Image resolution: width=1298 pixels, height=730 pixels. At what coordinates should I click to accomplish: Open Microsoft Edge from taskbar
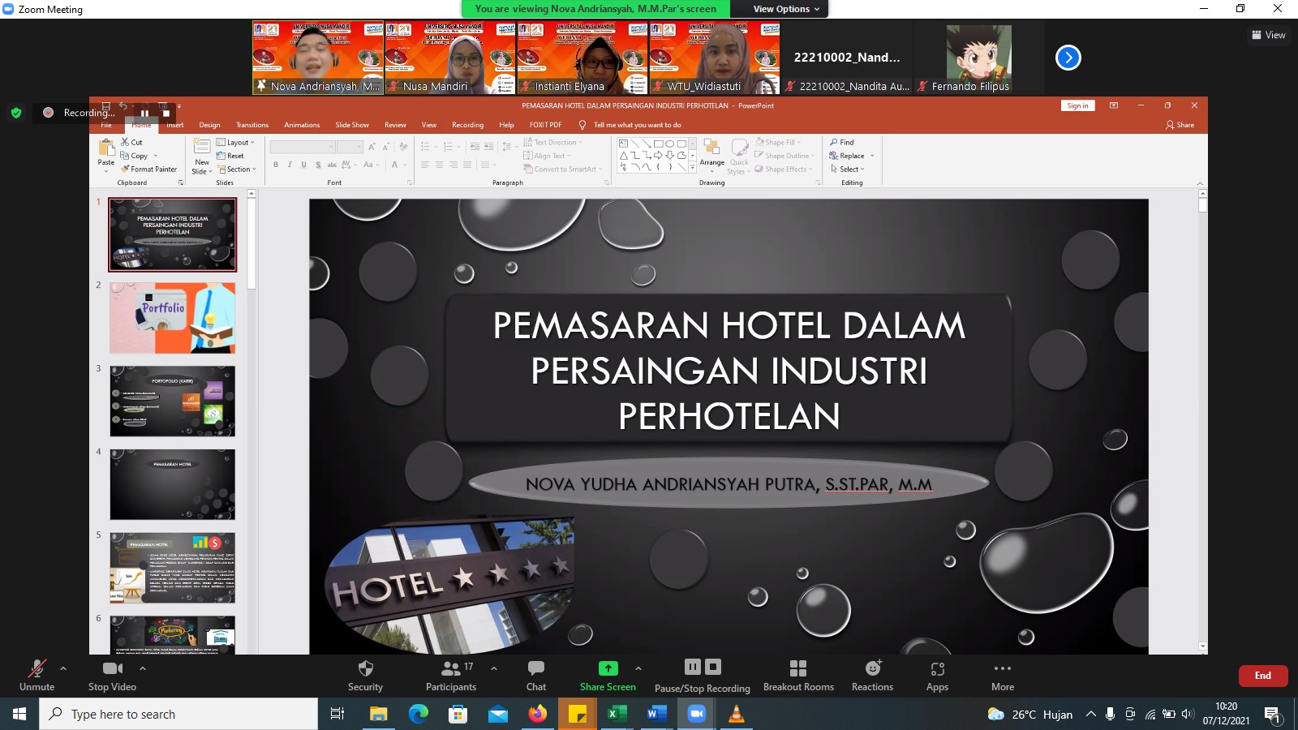tap(419, 714)
